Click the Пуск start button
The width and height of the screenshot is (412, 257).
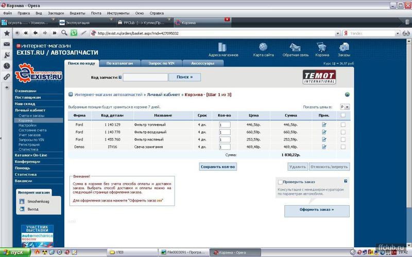[x=15, y=252]
